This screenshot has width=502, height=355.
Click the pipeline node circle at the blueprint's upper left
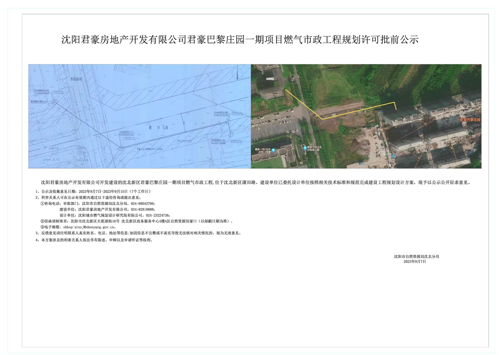(x=55, y=102)
